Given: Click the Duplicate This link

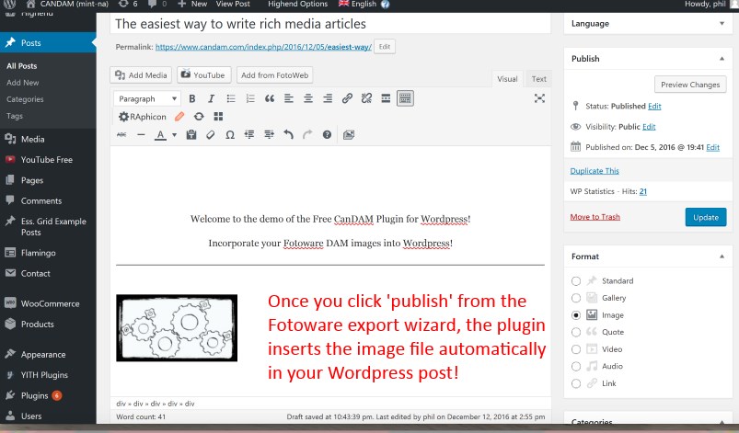Looking at the screenshot, I should coord(595,171).
